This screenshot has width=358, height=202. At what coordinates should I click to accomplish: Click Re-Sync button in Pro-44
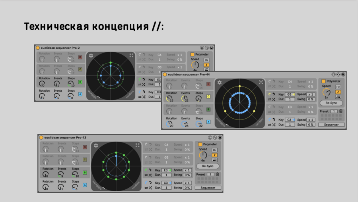(x=331, y=103)
